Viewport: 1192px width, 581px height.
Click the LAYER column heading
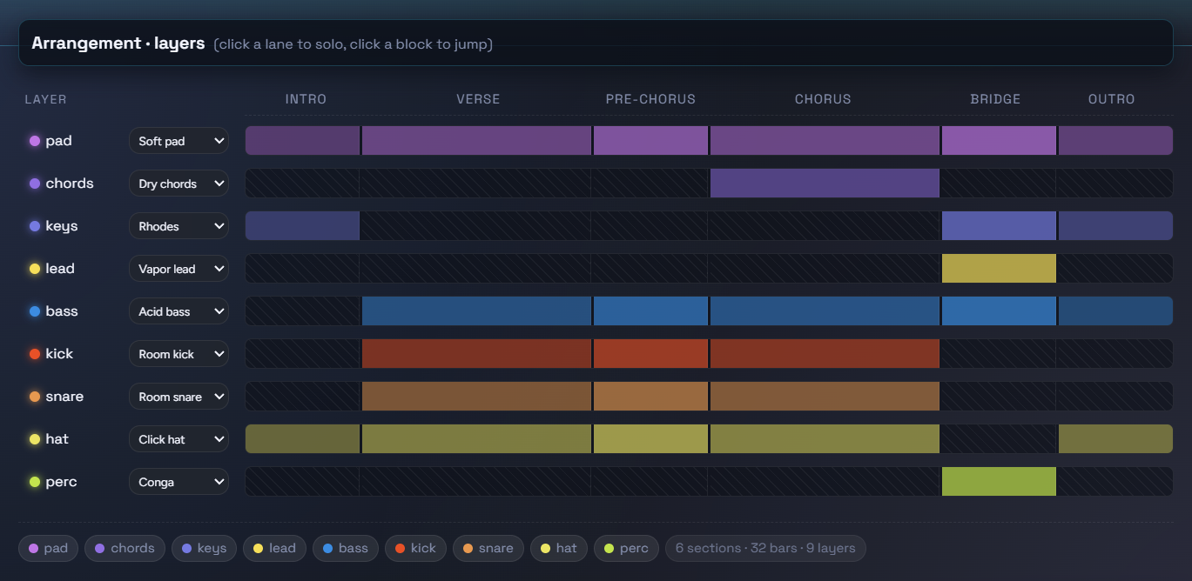[x=45, y=99]
